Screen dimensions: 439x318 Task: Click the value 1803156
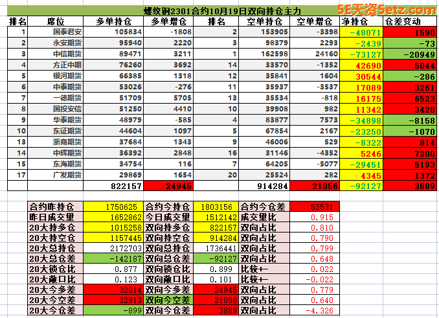click(x=216, y=207)
